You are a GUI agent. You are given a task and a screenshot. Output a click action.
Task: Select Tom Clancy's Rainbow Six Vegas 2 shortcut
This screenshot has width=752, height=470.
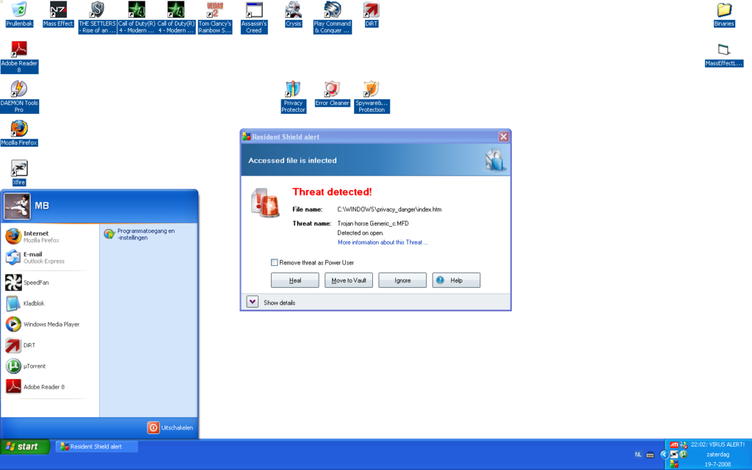(x=215, y=18)
